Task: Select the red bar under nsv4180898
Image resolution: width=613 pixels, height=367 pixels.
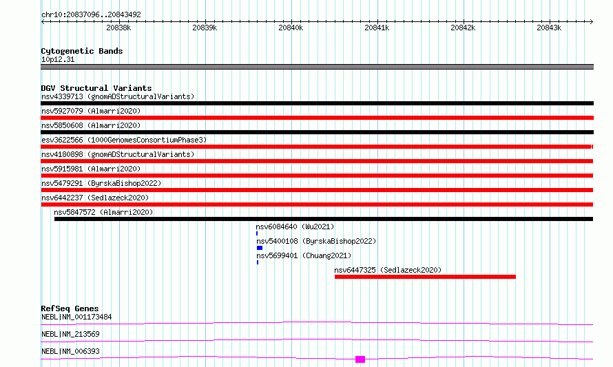Action: (x=317, y=161)
